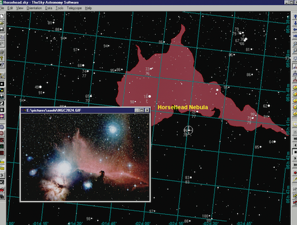Screen dimensions: 297x225
Task: Close the NGC2024.GIF picture window
Action: tap(147, 110)
